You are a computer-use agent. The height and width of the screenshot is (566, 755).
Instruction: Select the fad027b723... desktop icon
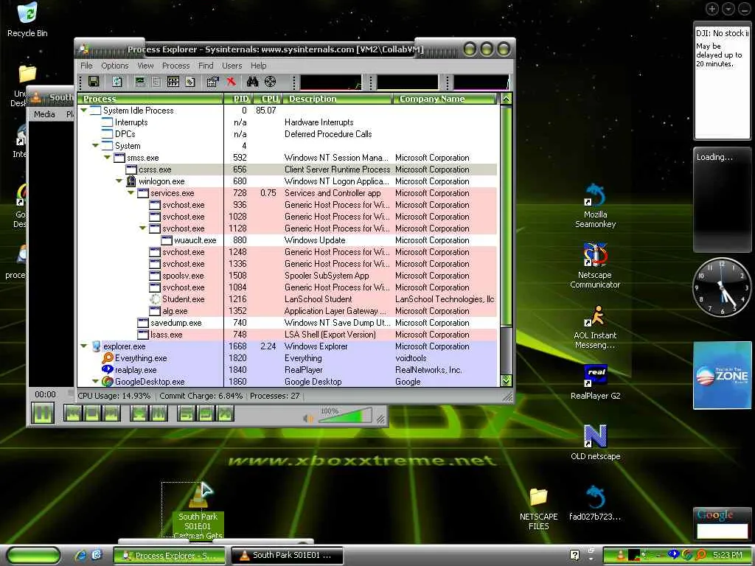click(595, 503)
